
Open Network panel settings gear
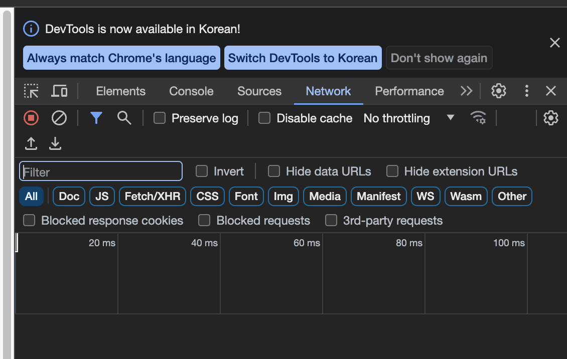pyautogui.click(x=551, y=118)
